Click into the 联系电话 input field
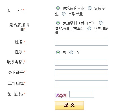This screenshot has height=111, width=116. click(x=82, y=62)
